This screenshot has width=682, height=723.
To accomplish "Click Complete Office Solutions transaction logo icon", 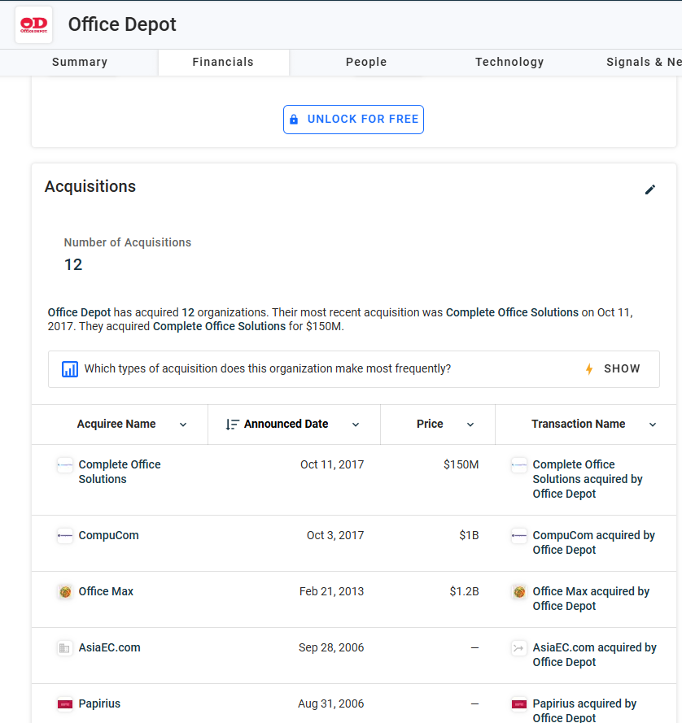I will click(x=519, y=465).
